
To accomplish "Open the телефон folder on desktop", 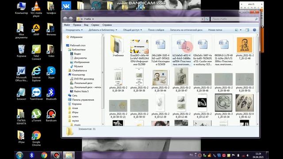I will click(51, 8).
